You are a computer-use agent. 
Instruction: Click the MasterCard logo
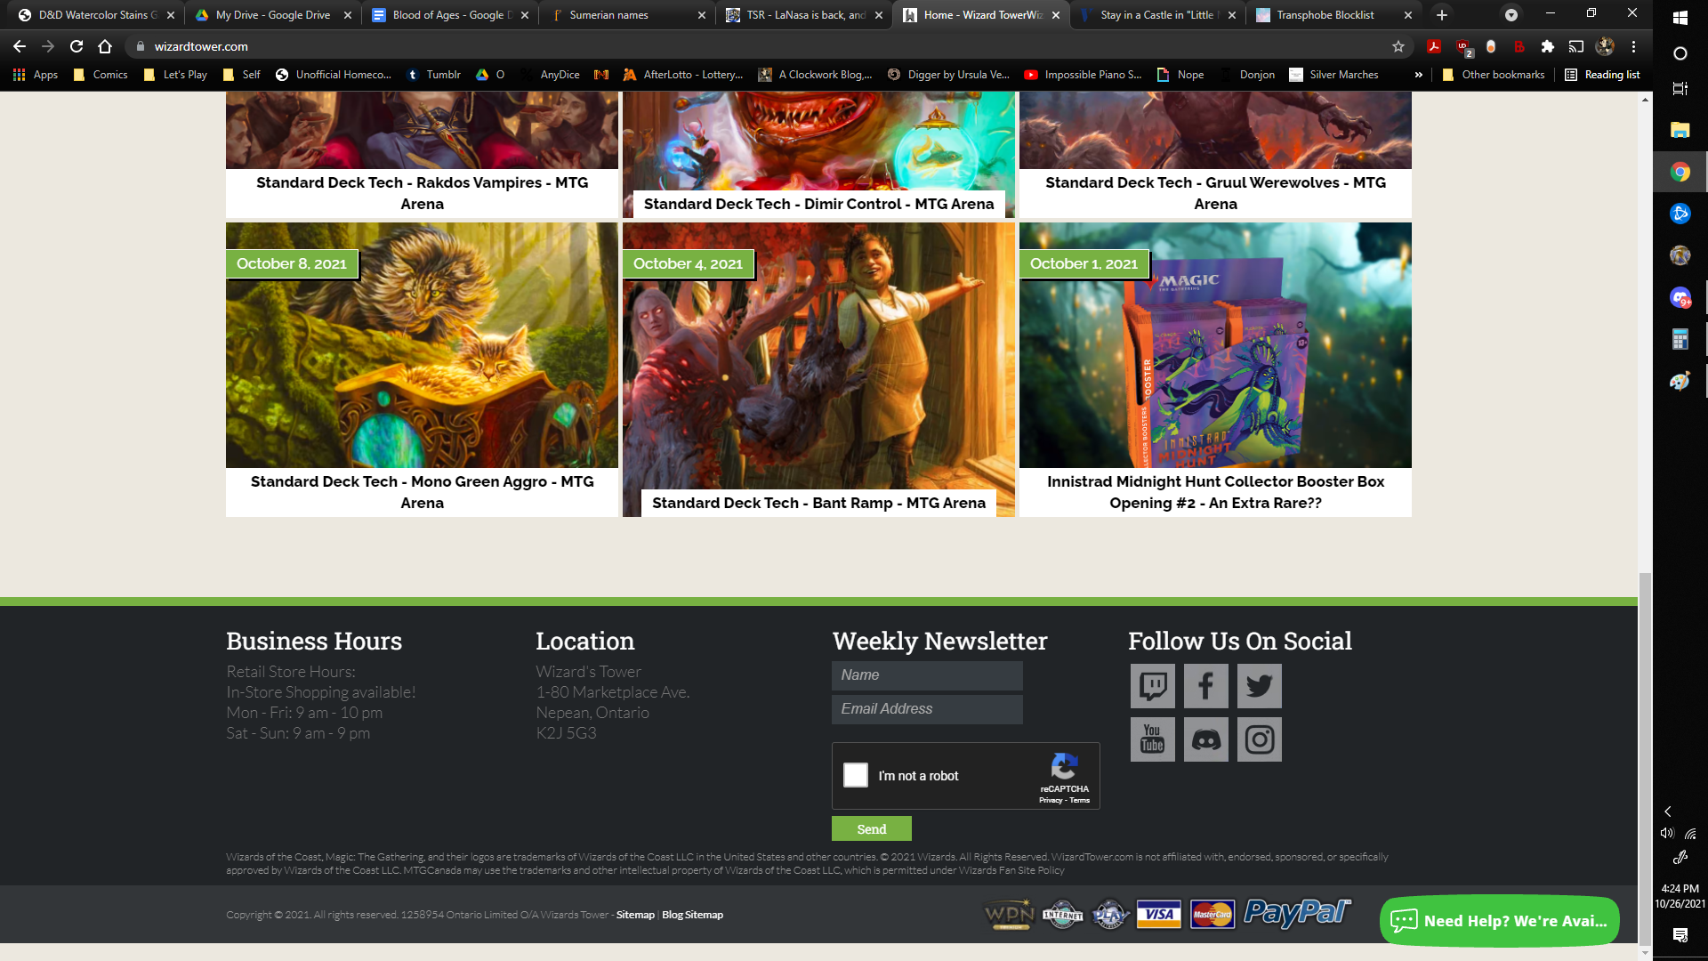1213,914
